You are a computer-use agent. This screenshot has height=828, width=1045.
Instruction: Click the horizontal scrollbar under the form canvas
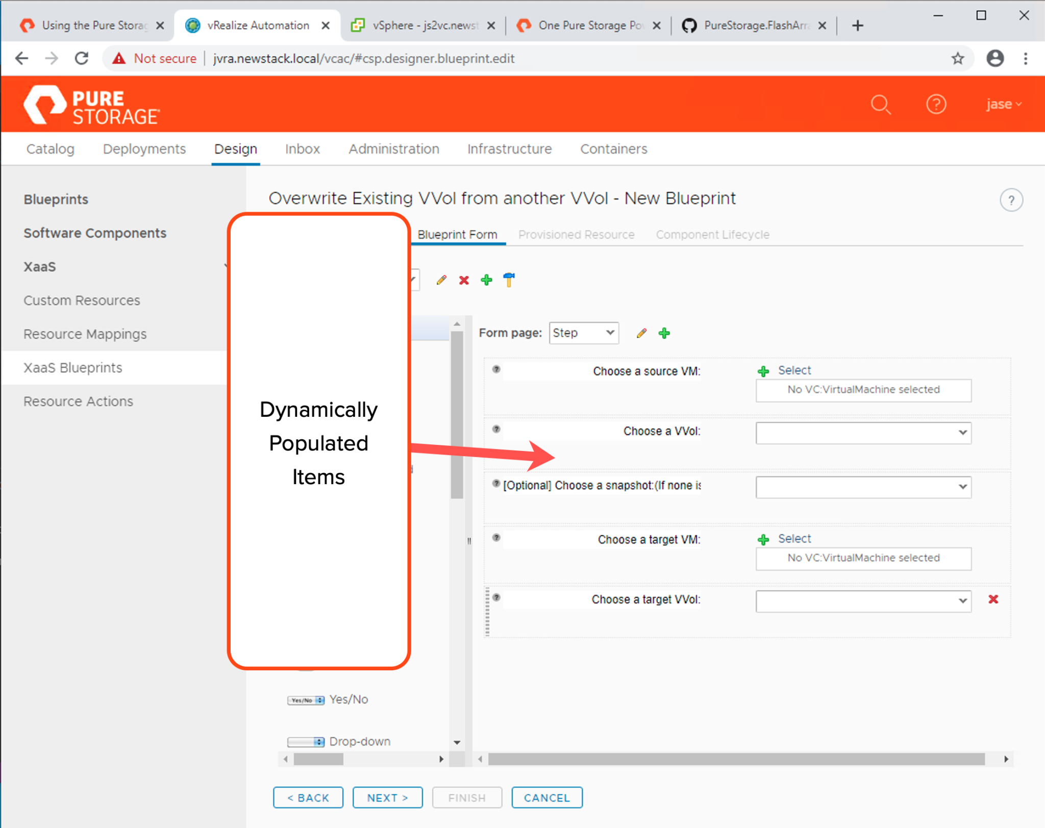click(735, 759)
